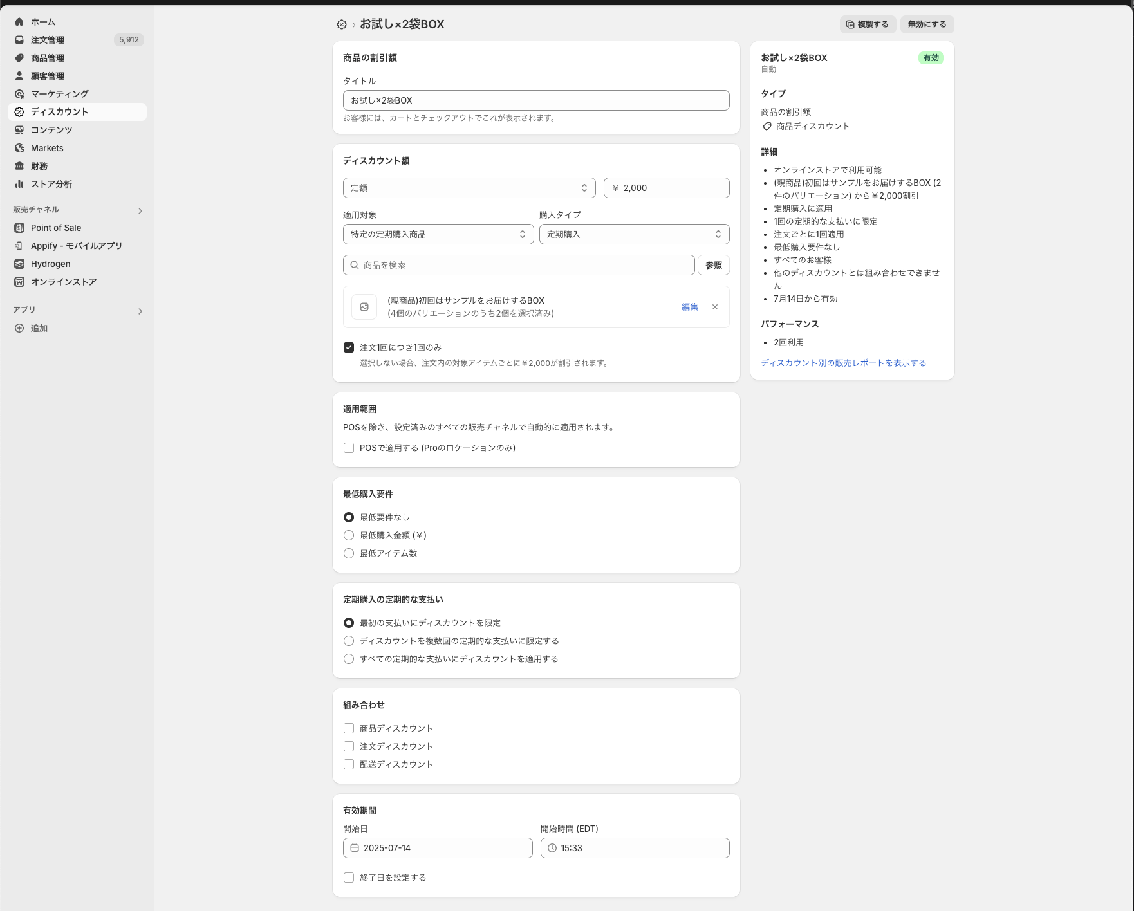The width and height of the screenshot is (1134, 911).
Task: Click the calendar icon in the start date field
Action: [355, 848]
